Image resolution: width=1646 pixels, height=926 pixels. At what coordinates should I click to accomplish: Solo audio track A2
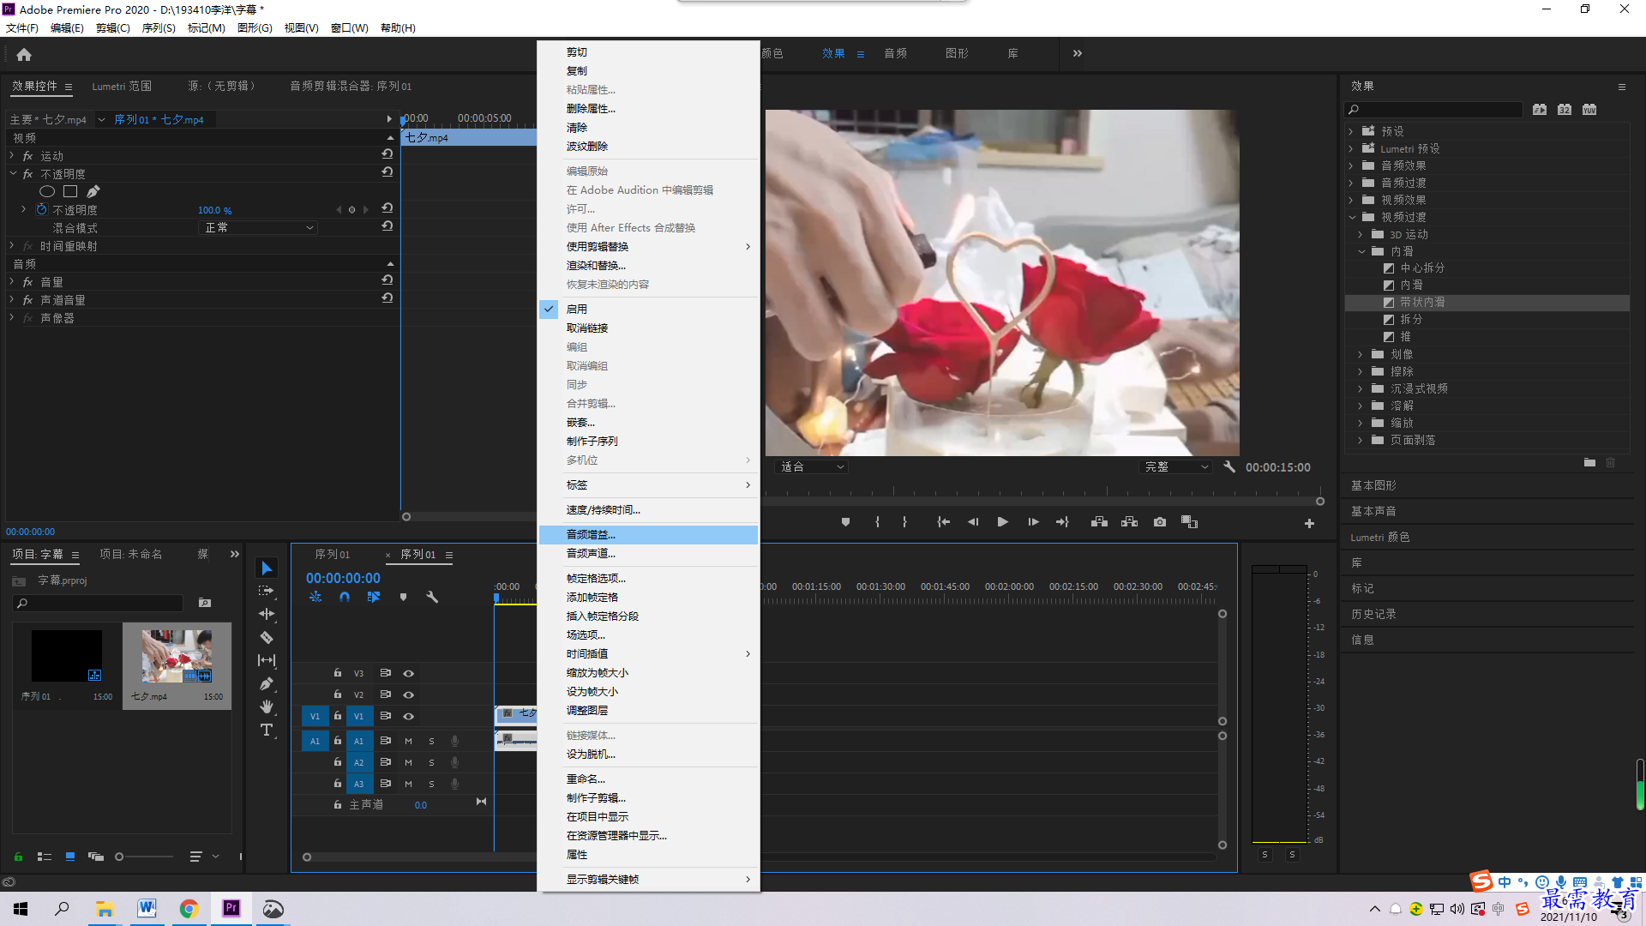point(431,762)
